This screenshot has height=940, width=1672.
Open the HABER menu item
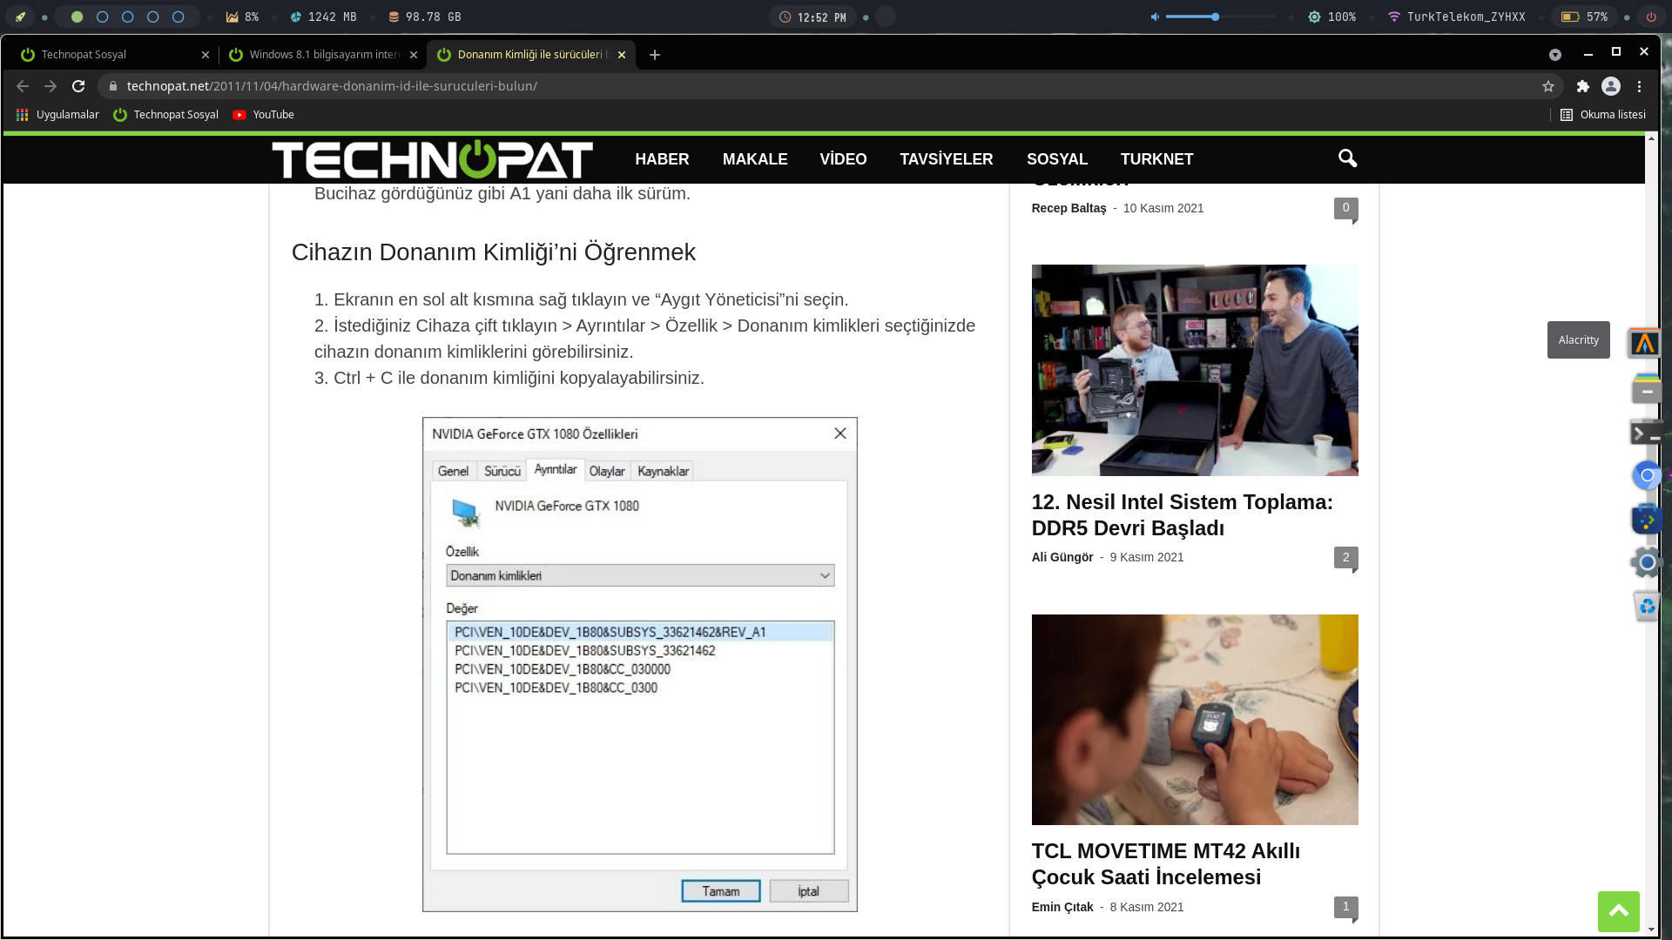(662, 159)
